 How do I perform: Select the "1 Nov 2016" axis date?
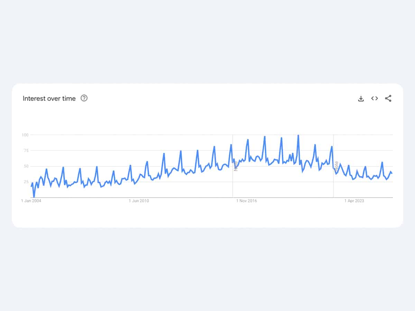pyautogui.click(x=247, y=201)
